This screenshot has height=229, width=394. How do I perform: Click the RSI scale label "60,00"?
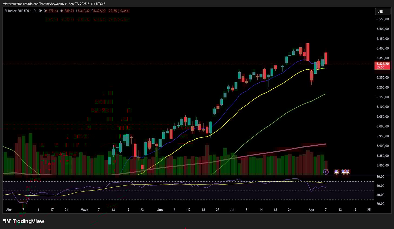380,186
